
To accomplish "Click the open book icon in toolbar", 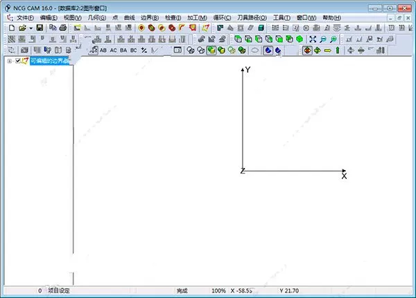I will tap(58, 50).
